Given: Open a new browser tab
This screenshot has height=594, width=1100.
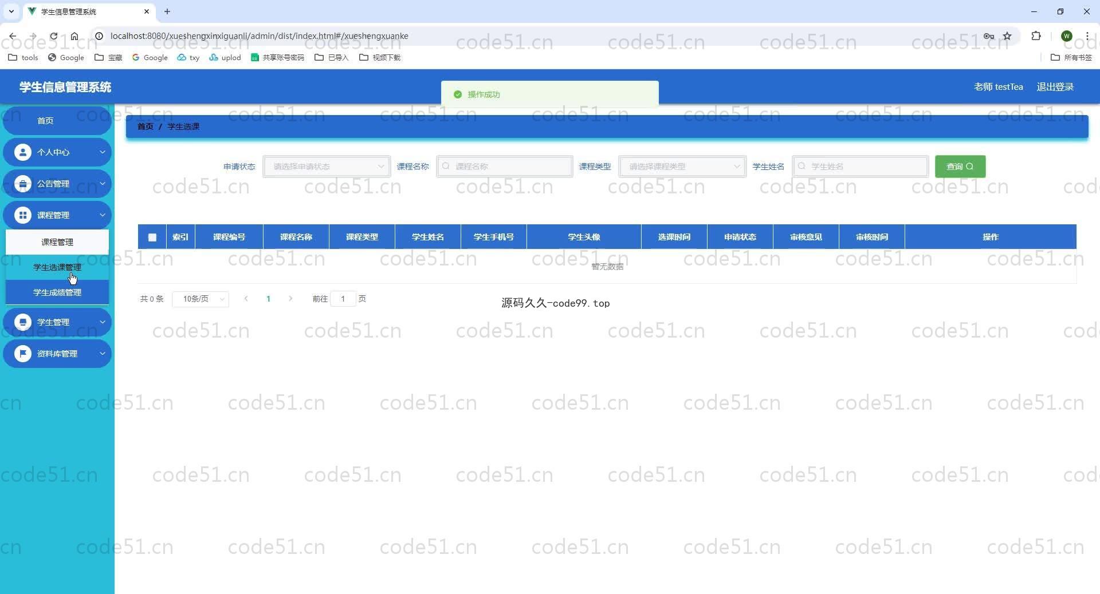Looking at the screenshot, I should (167, 11).
